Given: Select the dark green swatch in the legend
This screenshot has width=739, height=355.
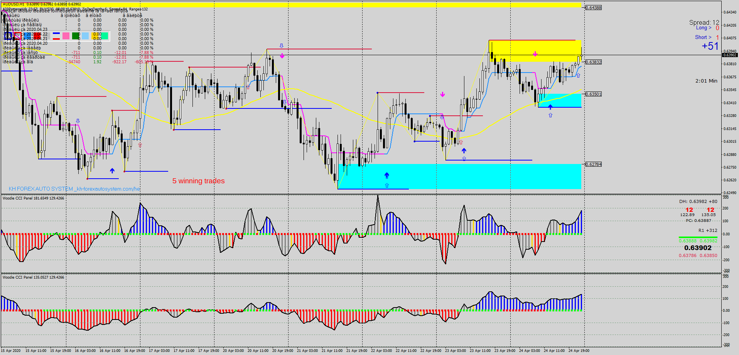Looking at the screenshot, I should pyautogui.click(x=76, y=36).
